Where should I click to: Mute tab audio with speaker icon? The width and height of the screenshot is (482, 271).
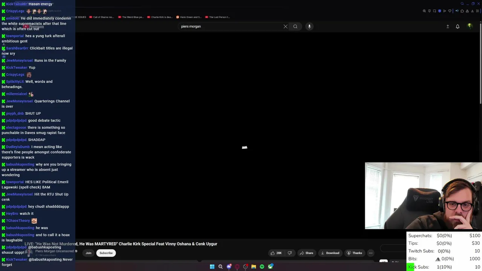point(457,11)
